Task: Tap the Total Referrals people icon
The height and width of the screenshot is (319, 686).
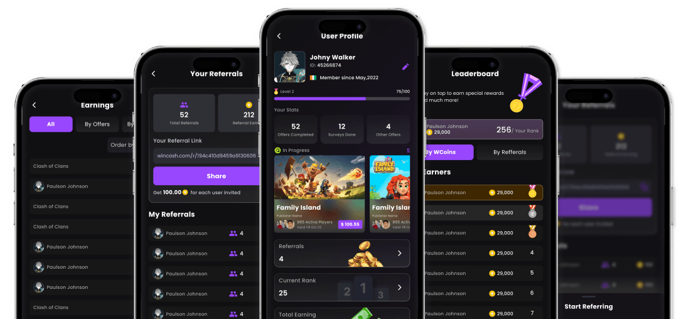Action: (x=184, y=105)
